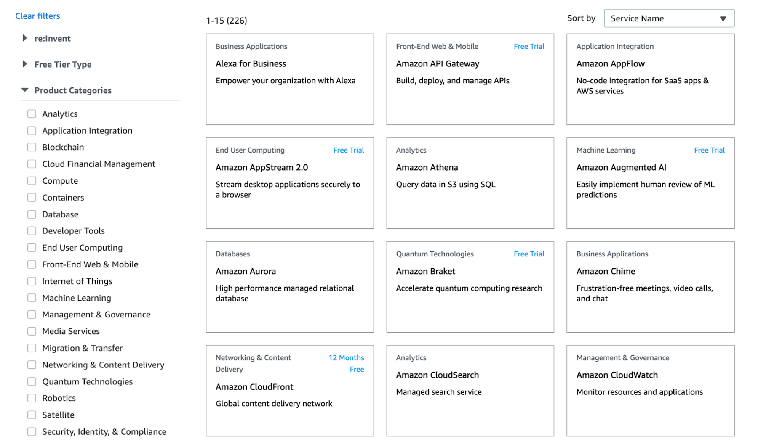
Task: Open the Amazon Athena service card
Action: 470,183
